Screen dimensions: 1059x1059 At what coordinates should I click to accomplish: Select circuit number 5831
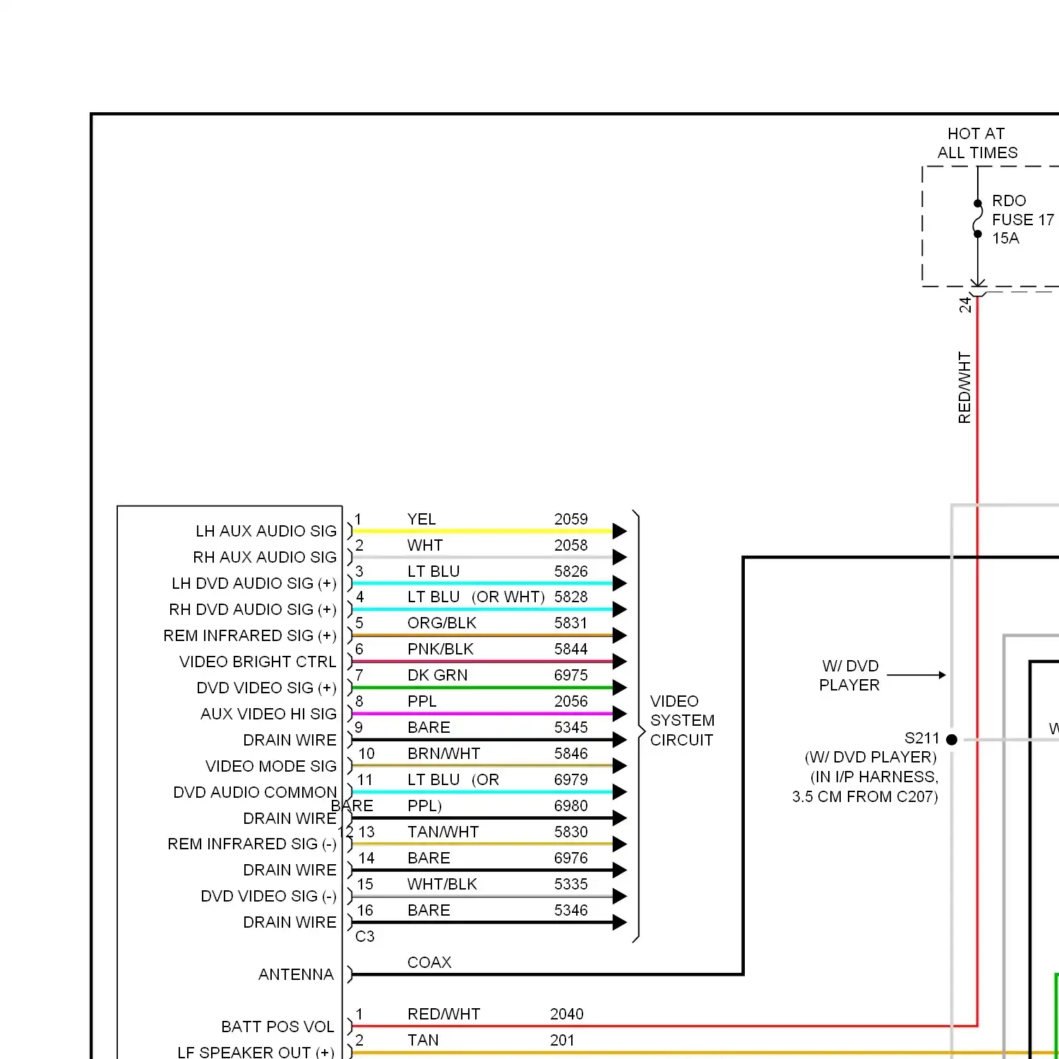(x=570, y=623)
